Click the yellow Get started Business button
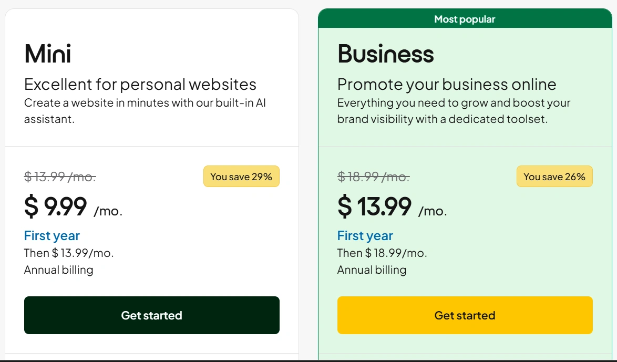This screenshot has height=362, width=617. (465, 315)
